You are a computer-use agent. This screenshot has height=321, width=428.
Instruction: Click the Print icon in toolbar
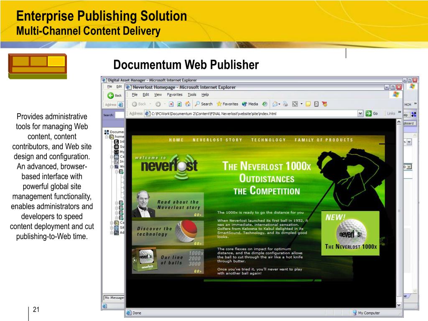pos(285,104)
